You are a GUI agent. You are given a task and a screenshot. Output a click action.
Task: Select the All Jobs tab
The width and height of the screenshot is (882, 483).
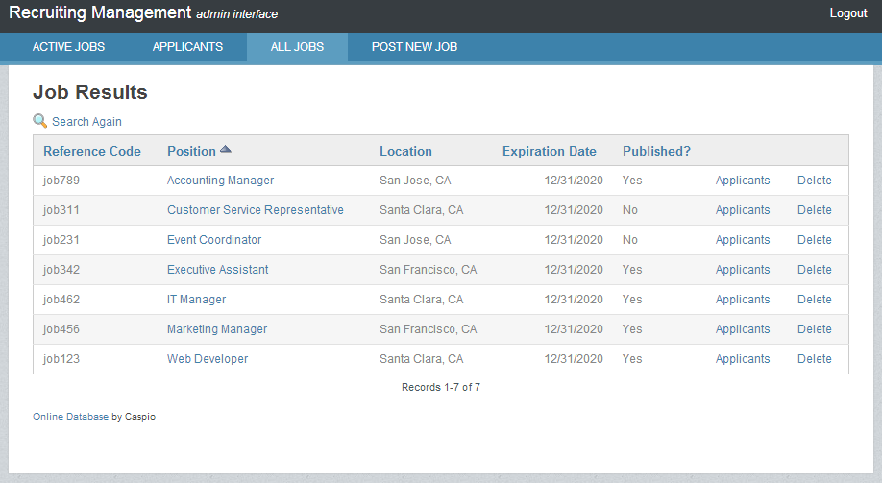[297, 47]
